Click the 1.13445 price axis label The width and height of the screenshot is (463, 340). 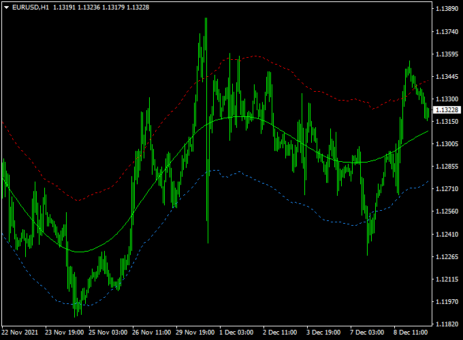447,77
